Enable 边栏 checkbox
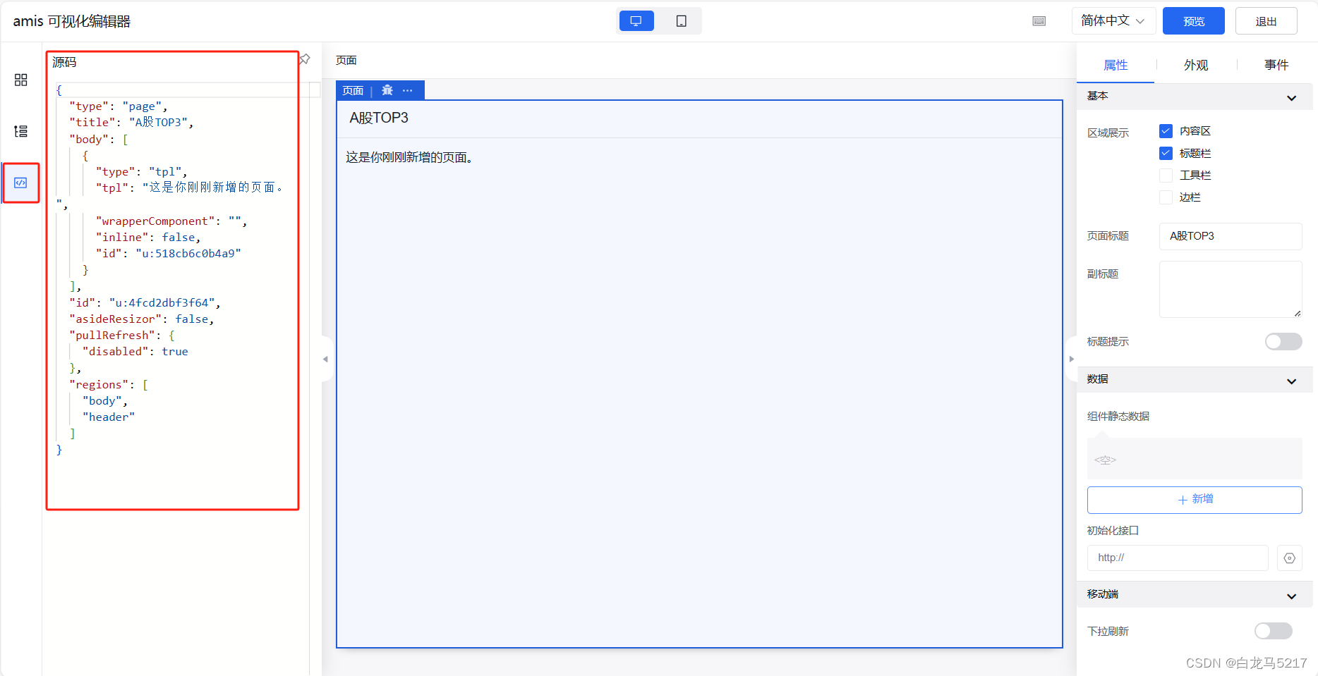 point(1166,197)
